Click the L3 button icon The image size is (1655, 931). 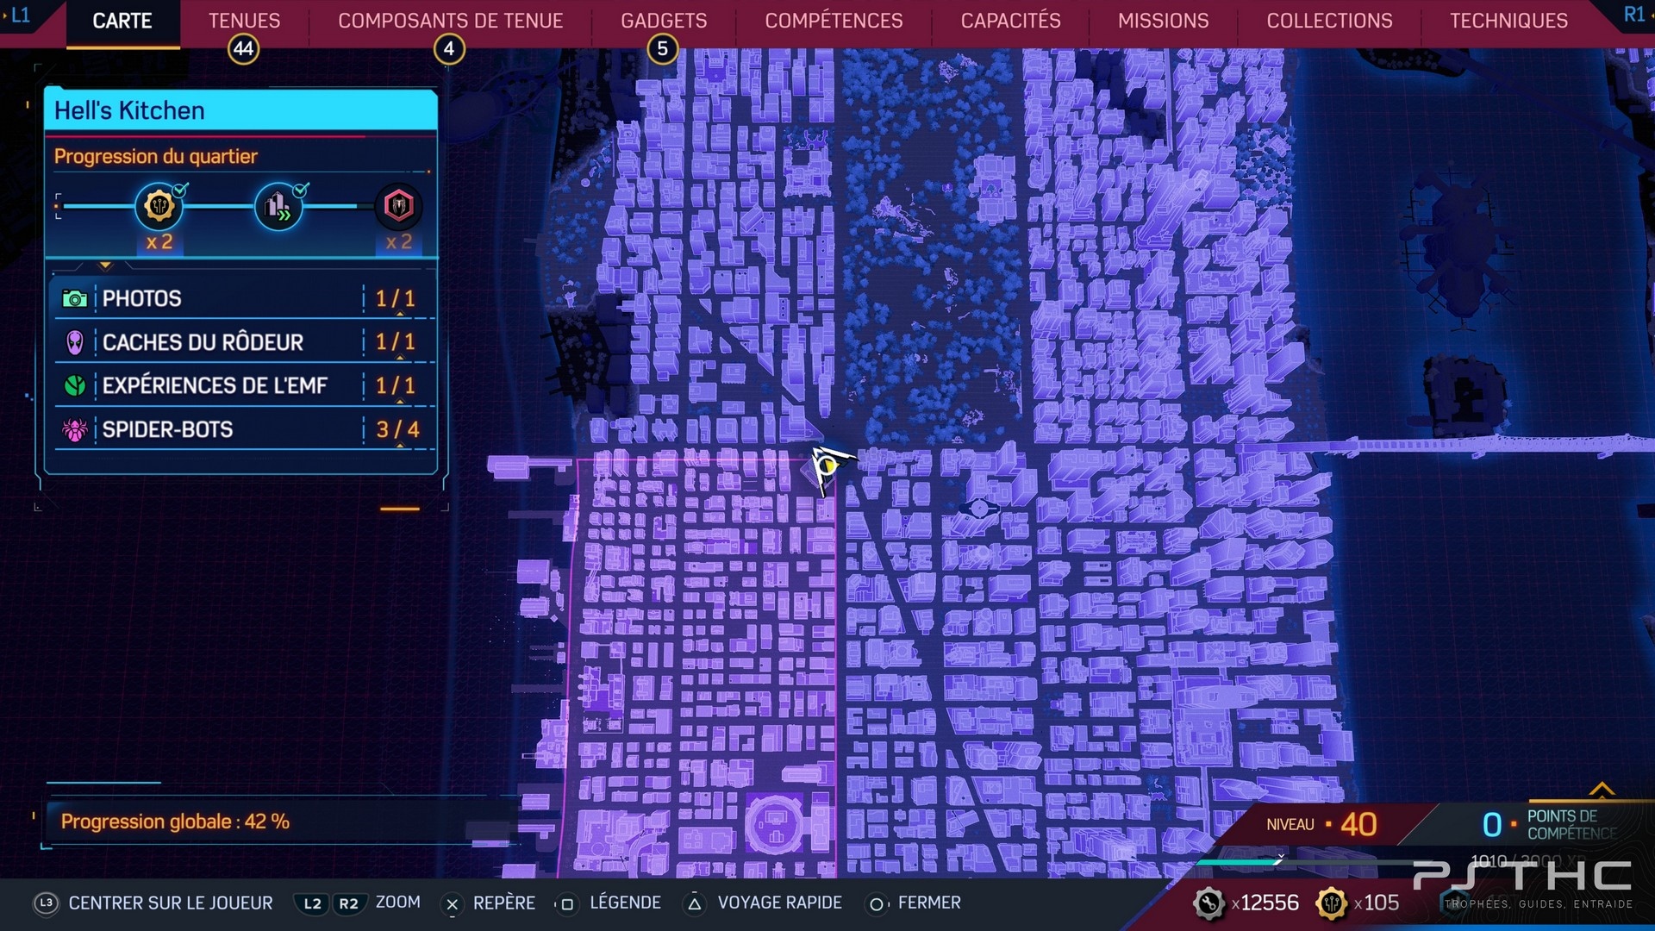pyautogui.click(x=47, y=903)
